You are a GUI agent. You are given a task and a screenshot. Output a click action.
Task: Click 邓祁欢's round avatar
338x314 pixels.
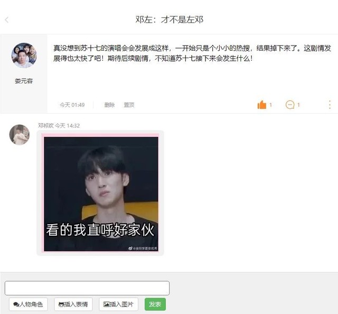coord(20,135)
